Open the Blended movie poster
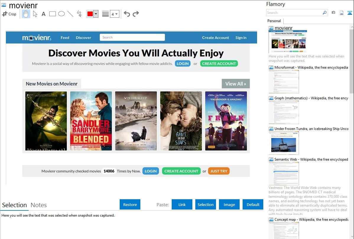The height and width of the screenshot is (239, 354). tap(91, 121)
